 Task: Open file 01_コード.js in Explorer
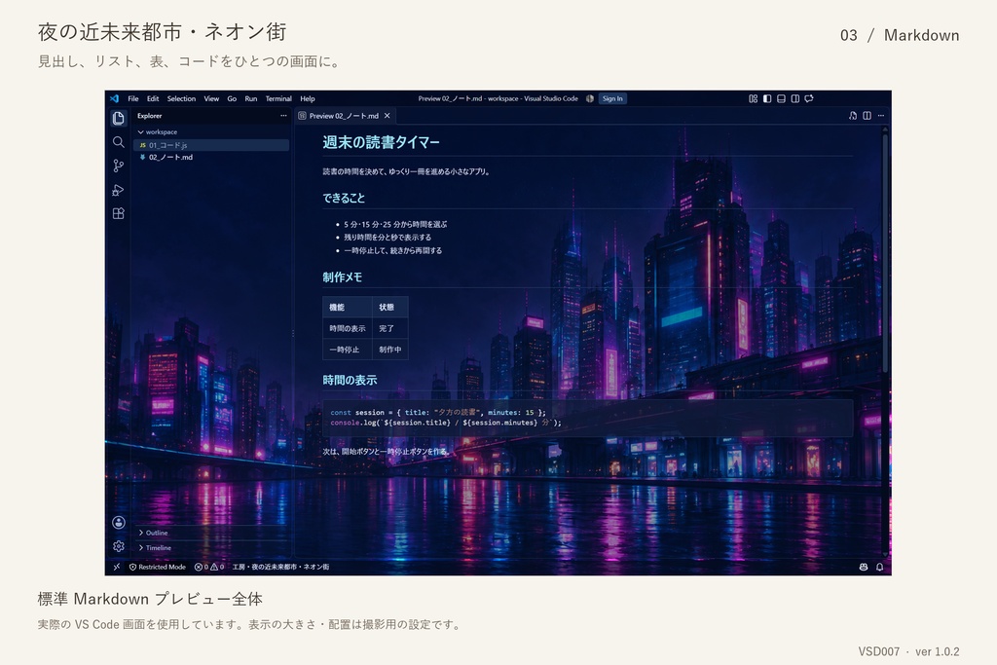tap(211, 145)
